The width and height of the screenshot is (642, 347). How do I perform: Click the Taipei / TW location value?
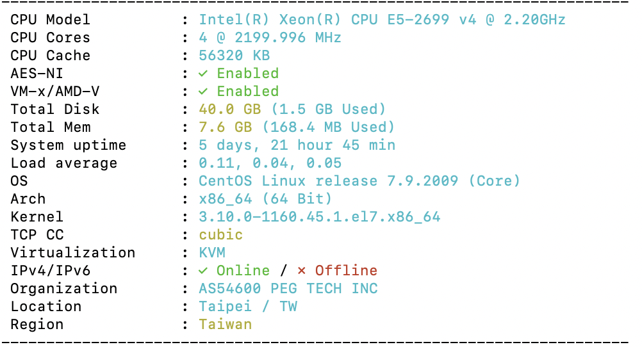click(248, 307)
